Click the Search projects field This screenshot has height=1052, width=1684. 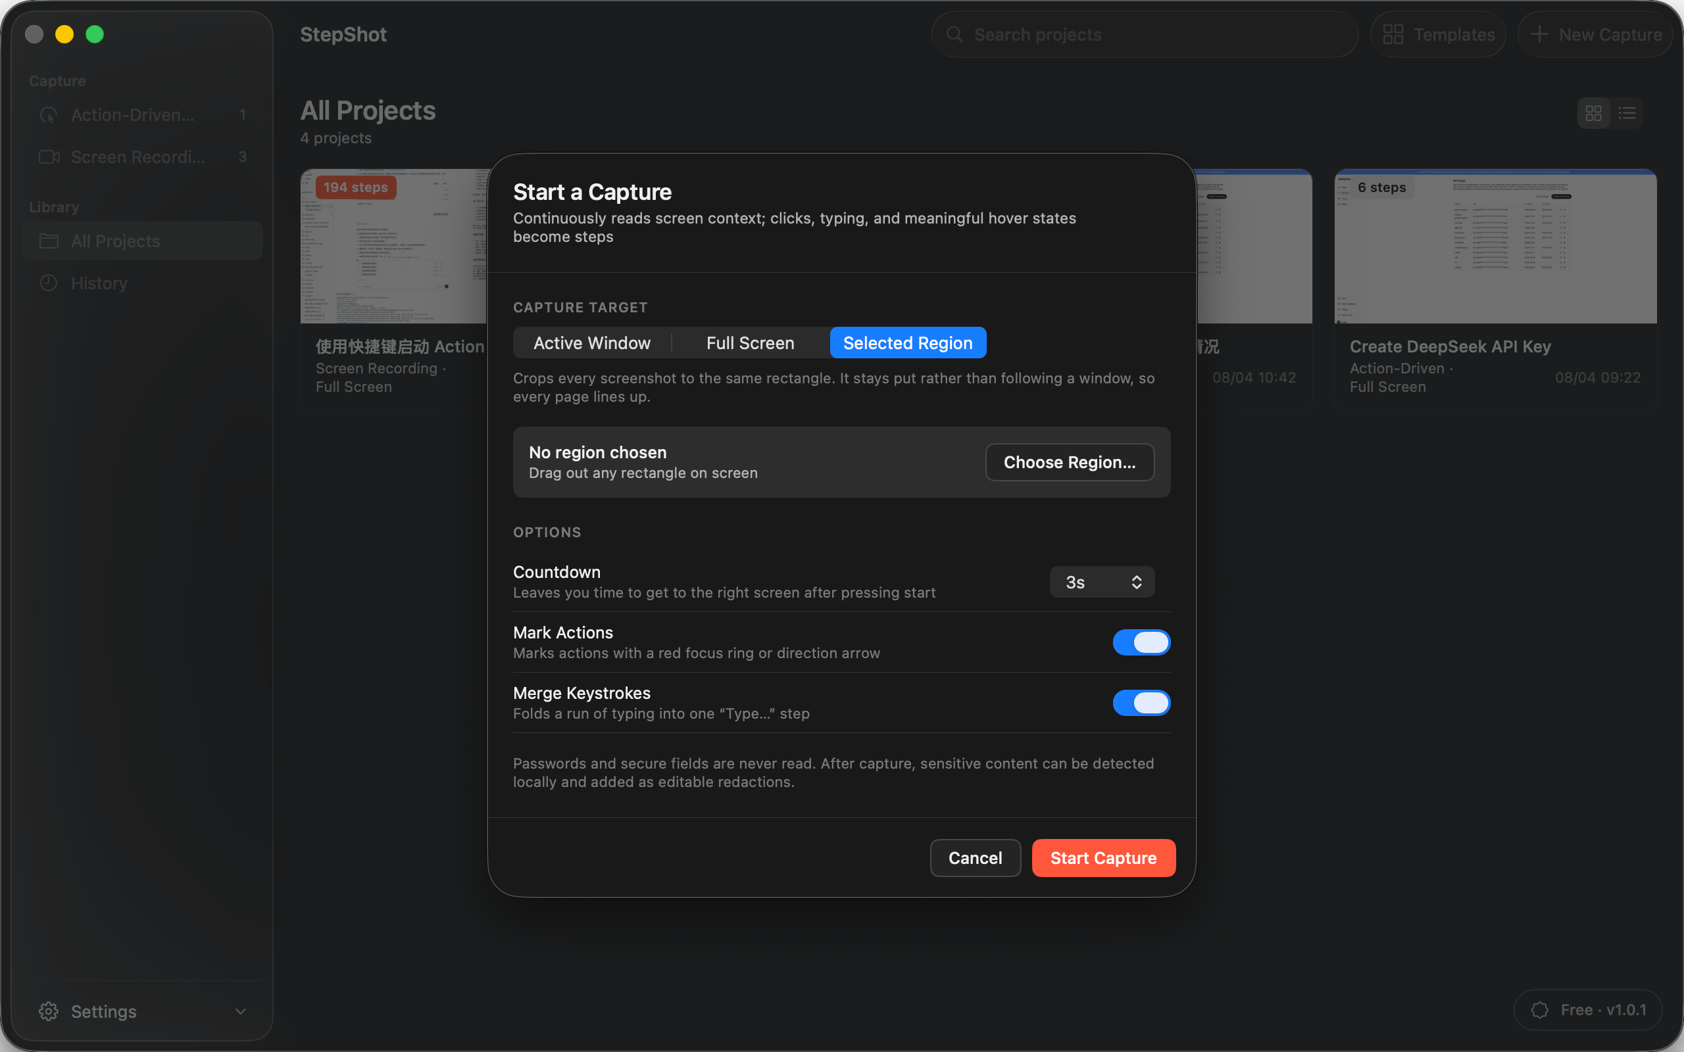[x=1145, y=35]
